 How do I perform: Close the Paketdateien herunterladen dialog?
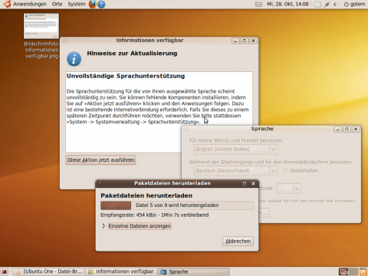pyautogui.click(x=253, y=183)
